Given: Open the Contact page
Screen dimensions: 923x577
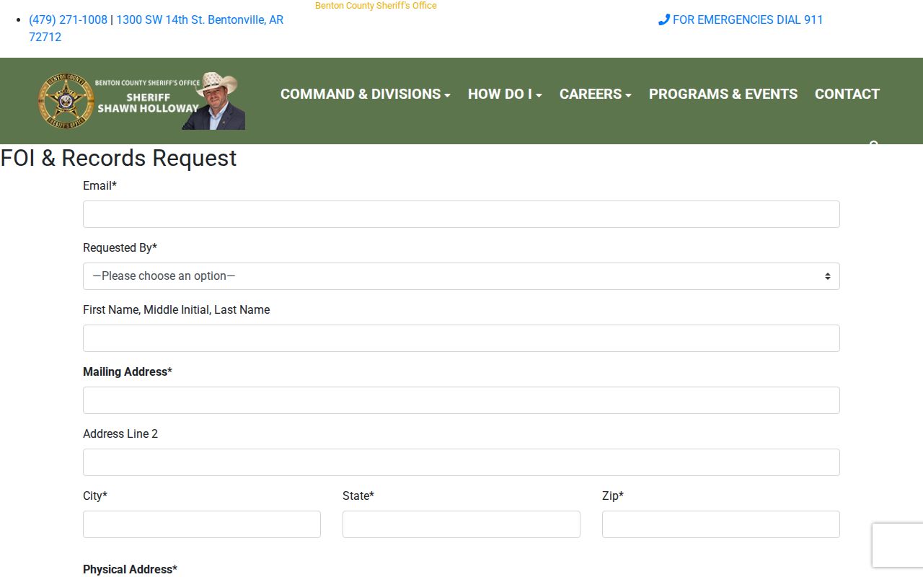Looking at the screenshot, I should (x=847, y=94).
